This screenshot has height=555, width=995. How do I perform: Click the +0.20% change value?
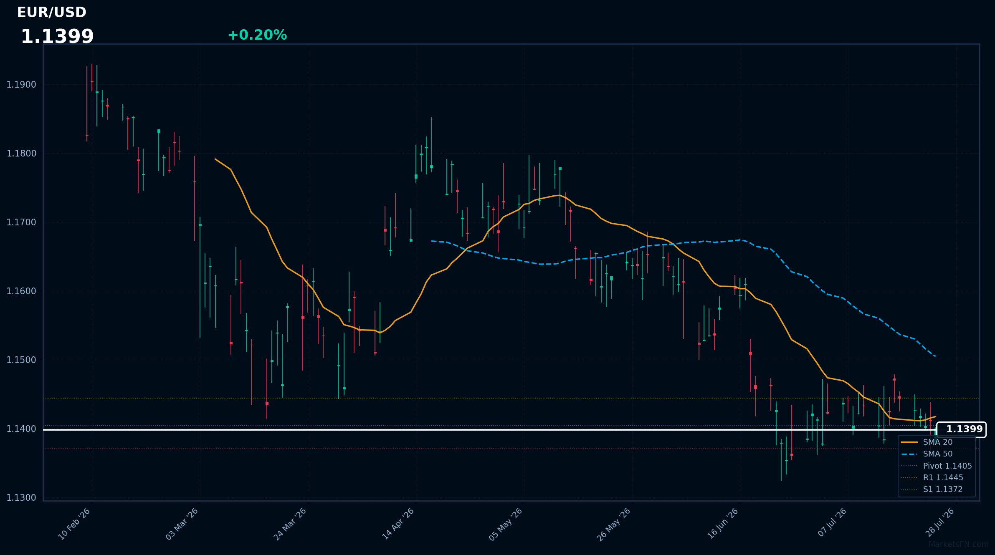[257, 35]
